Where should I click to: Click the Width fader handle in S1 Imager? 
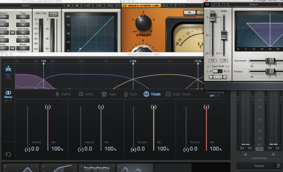pos(224,35)
